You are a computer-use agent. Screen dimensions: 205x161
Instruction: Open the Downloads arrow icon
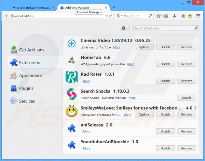coord(174,16)
